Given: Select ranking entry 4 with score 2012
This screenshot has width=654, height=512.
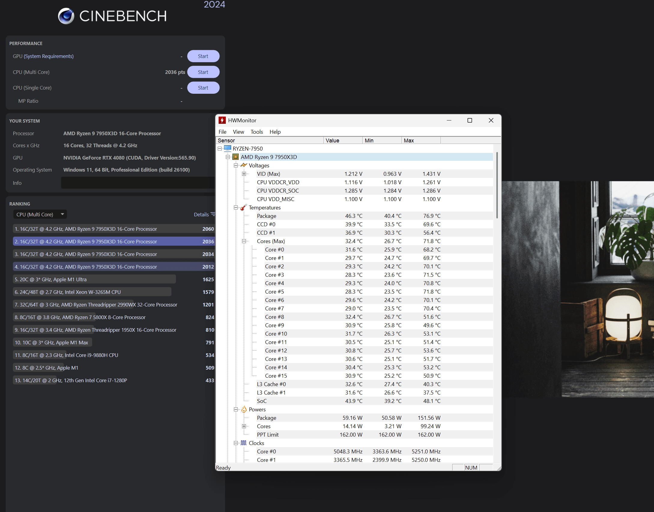Looking at the screenshot, I should (114, 267).
